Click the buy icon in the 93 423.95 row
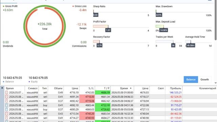Viewport: 217px width, 122px height. pyautogui.click(x=6, y=109)
